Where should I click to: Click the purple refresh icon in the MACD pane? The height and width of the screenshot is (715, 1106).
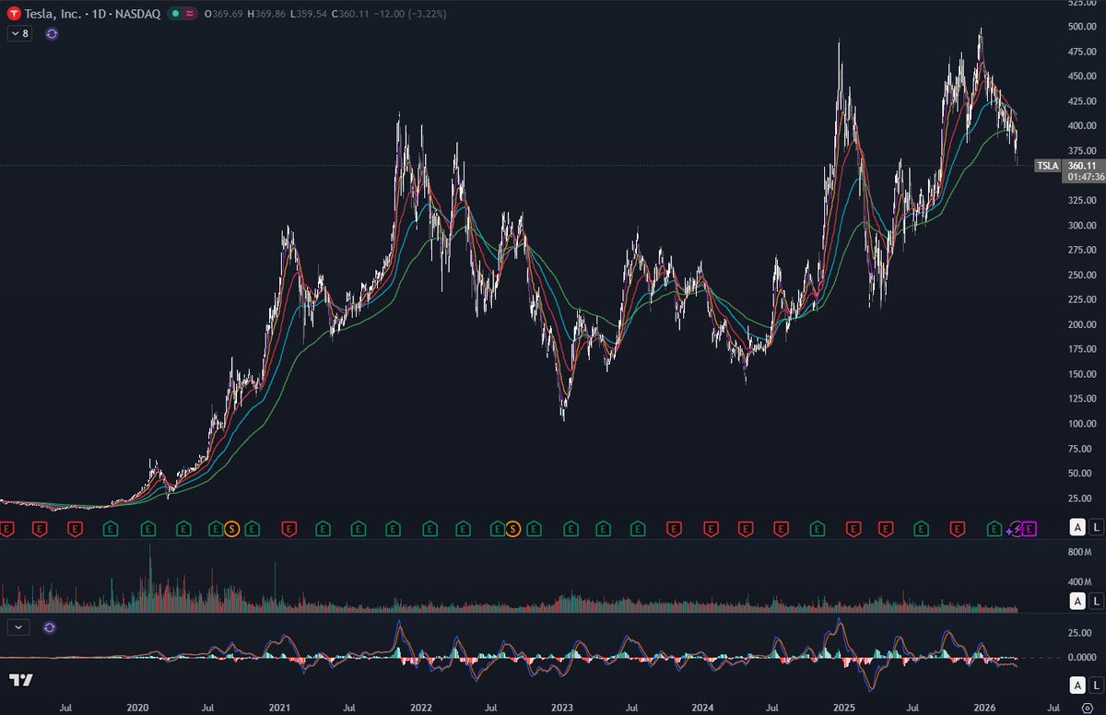pos(50,627)
